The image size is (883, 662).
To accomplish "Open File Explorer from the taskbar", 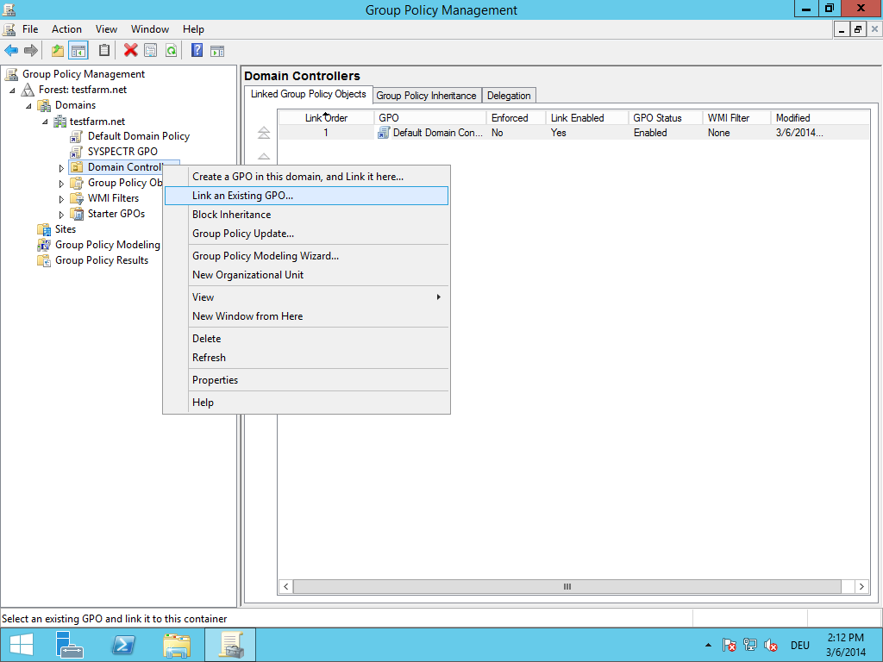I will click(x=177, y=645).
